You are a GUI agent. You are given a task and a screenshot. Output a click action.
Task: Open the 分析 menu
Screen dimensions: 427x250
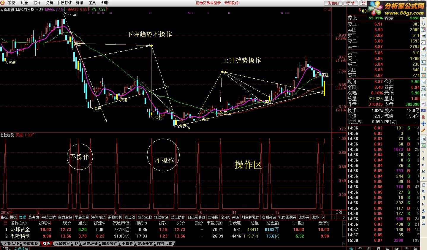[x=50, y=3]
